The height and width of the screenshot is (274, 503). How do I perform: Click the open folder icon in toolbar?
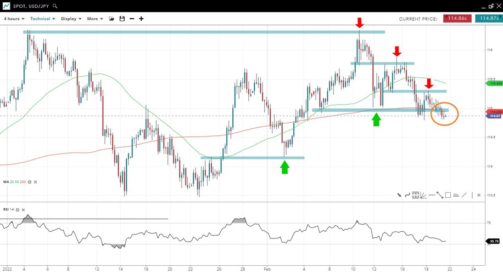coord(111,19)
